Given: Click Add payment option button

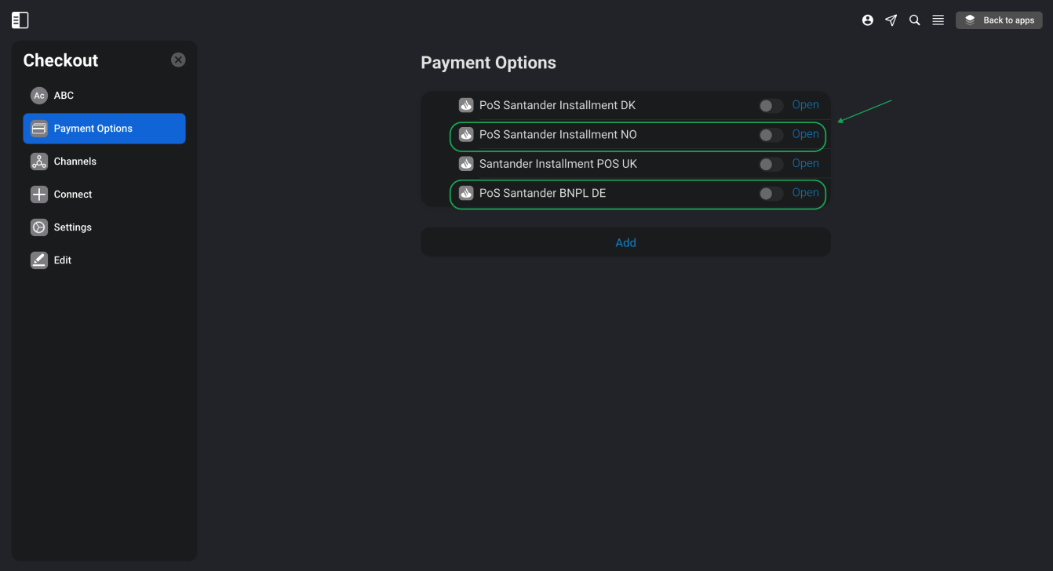Looking at the screenshot, I should pos(625,242).
